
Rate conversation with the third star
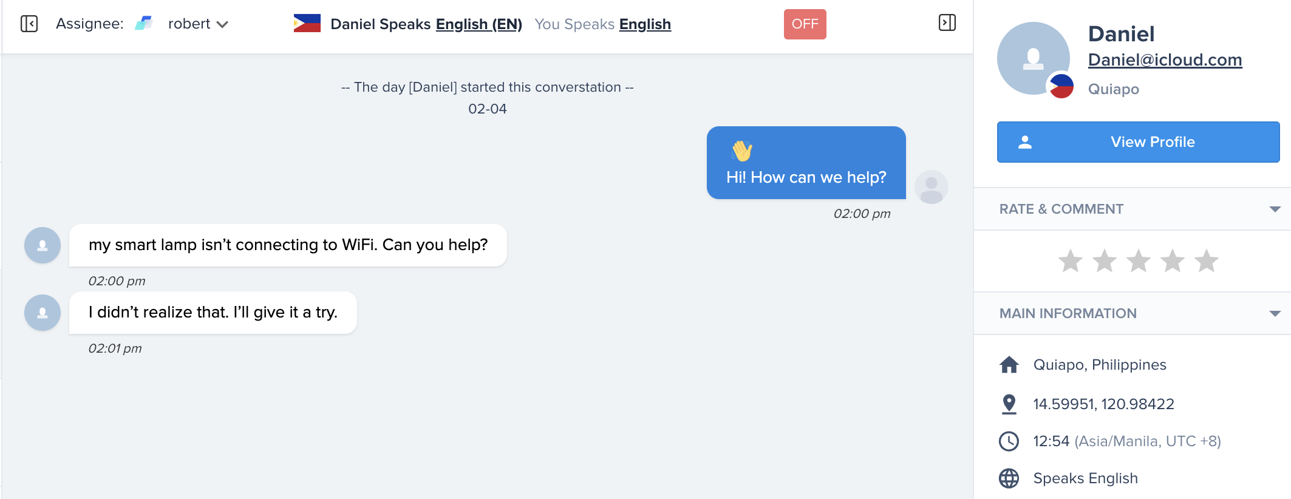coord(1138,261)
